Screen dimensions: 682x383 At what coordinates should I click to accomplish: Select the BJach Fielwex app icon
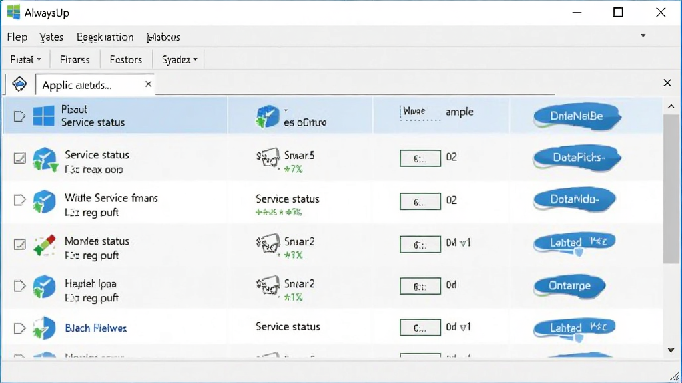pos(44,328)
